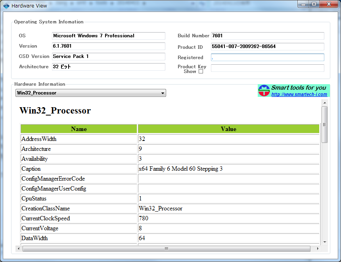Click the Hardware View app icon in title bar
341x262 pixels.
point(6,6)
